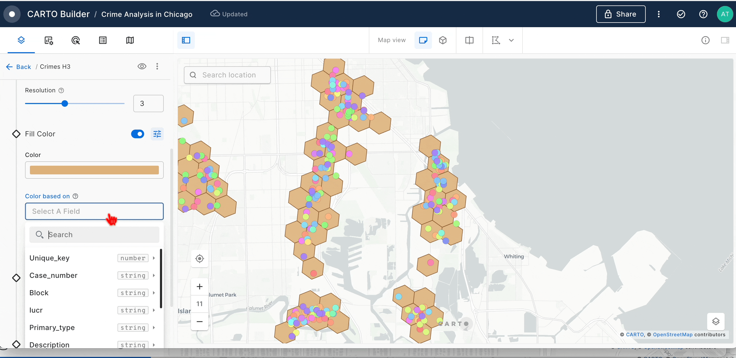Click the Fill Color diamond marker
736x358 pixels.
pos(16,134)
